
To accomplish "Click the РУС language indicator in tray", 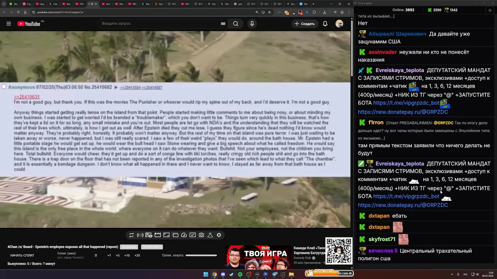I will (466, 274).
